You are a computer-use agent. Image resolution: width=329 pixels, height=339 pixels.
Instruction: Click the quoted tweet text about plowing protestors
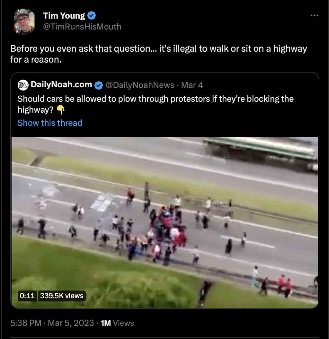click(x=156, y=104)
